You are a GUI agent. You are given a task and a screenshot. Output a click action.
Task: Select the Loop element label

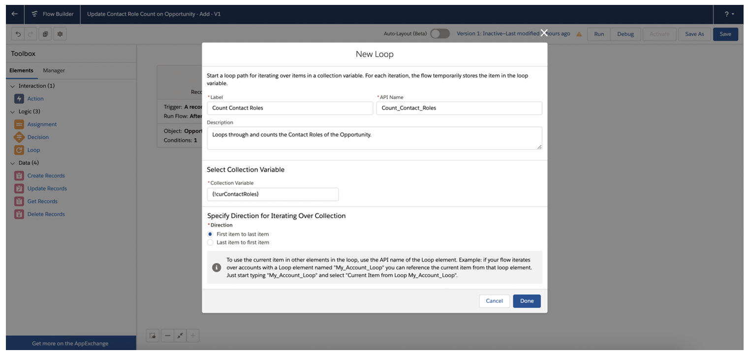click(33, 150)
